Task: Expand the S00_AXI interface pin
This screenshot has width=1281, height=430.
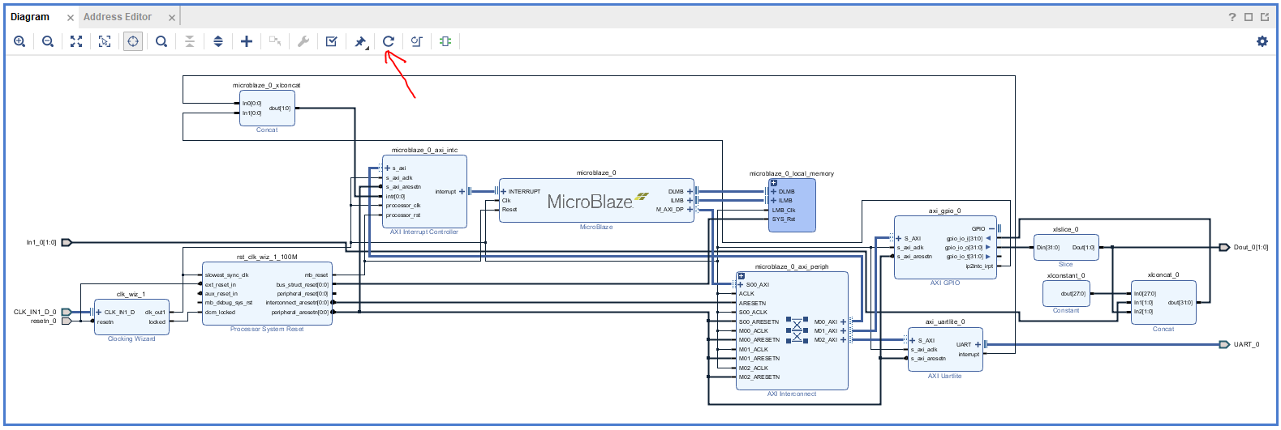Action: (x=739, y=285)
